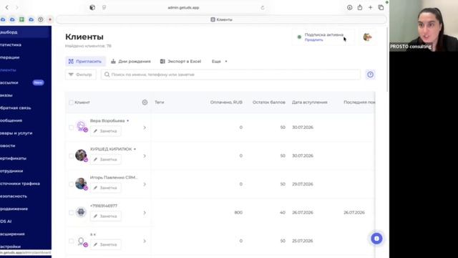Image resolution: width=458 pixels, height=258 pixels.
Task: Click the Пригласить button
Action: click(x=85, y=62)
